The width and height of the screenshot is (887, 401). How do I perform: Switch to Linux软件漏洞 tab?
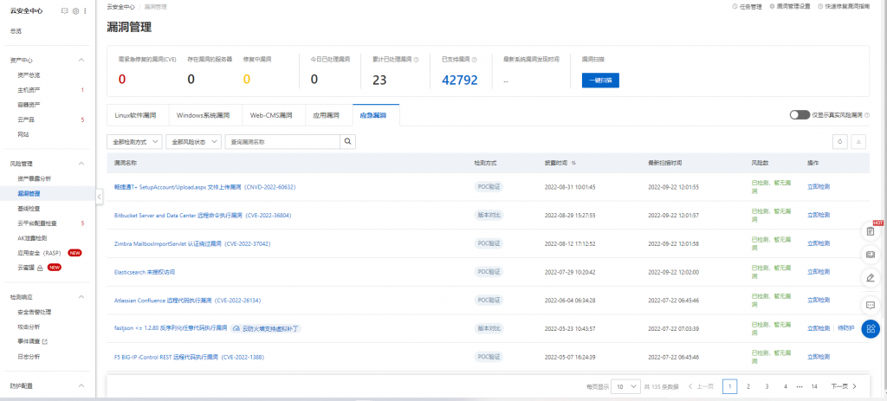[x=134, y=115]
